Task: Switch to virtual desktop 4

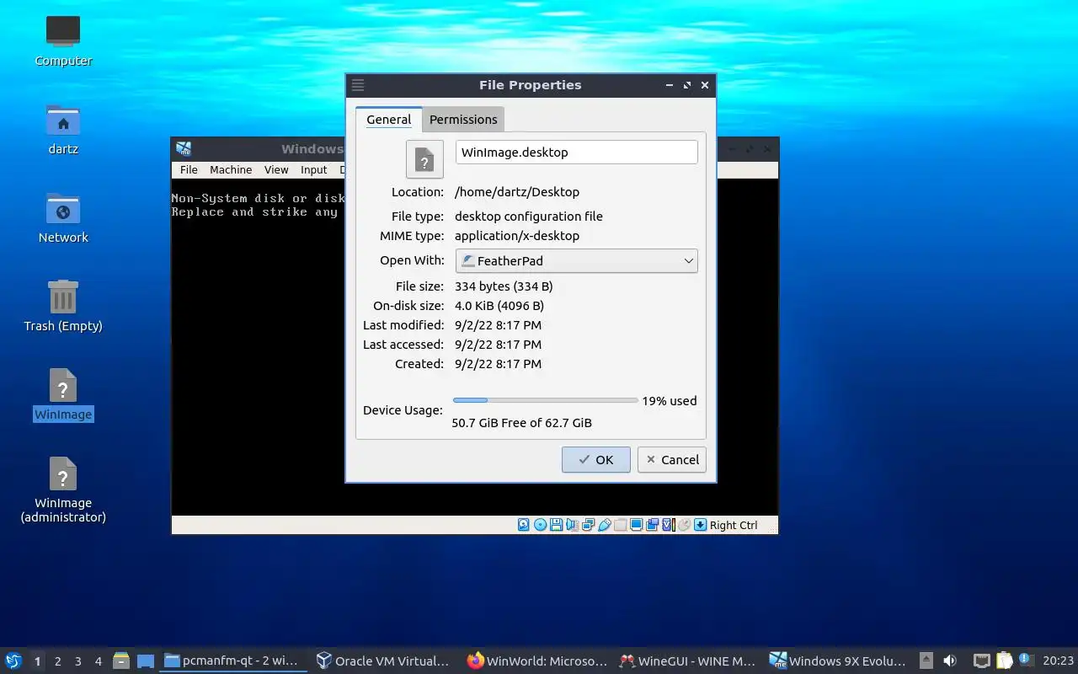Action: pos(98,661)
